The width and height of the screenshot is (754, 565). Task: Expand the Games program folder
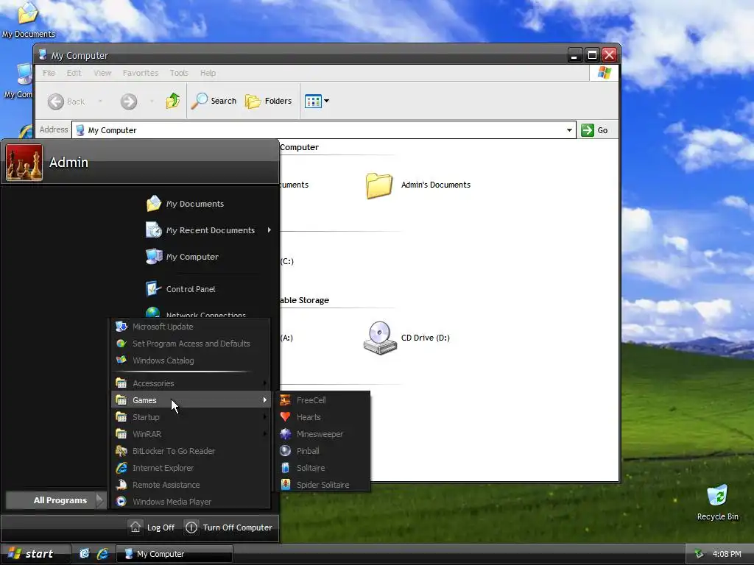pos(191,400)
